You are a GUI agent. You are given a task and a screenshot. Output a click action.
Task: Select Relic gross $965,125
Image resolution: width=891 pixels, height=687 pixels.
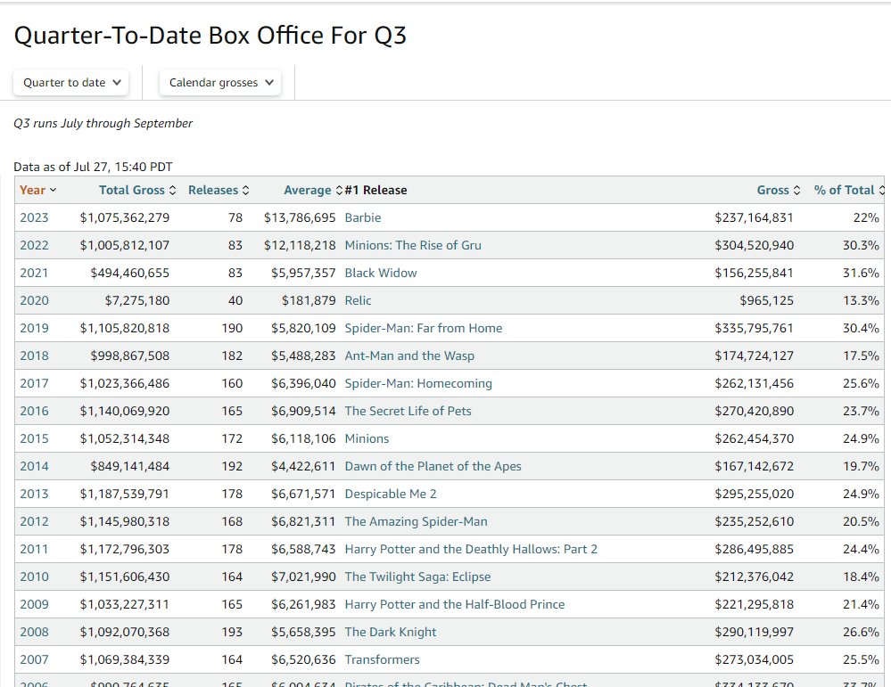click(x=766, y=301)
